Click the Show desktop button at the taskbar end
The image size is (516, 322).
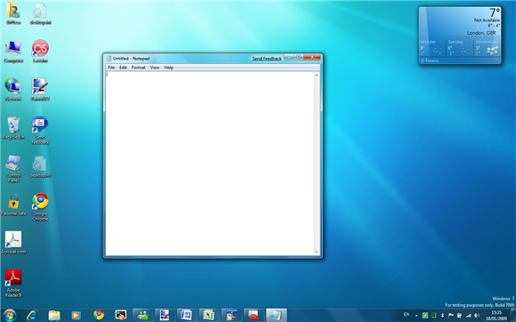(x=513, y=316)
